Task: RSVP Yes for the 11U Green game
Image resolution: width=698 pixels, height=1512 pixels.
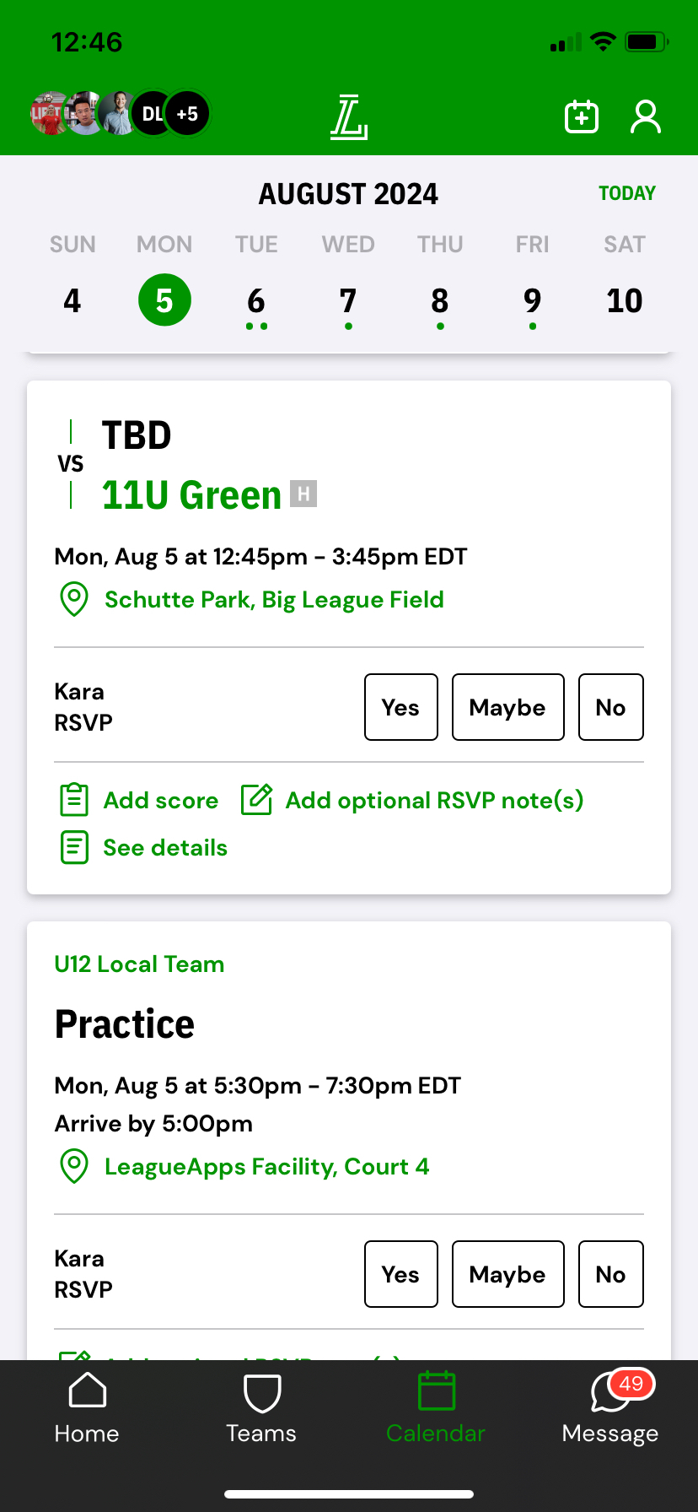Action: [400, 707]
